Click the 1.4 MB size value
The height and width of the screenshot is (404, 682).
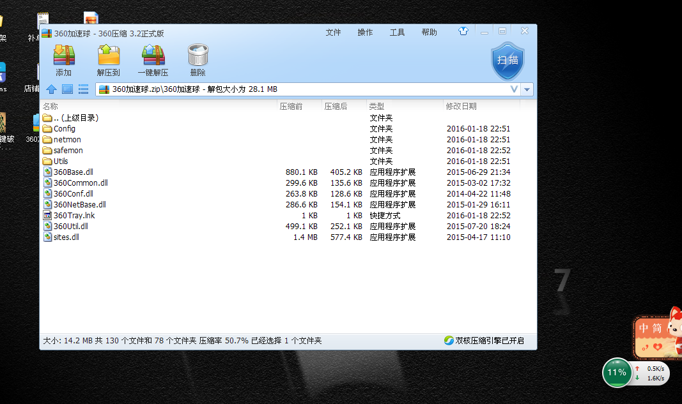306,237
